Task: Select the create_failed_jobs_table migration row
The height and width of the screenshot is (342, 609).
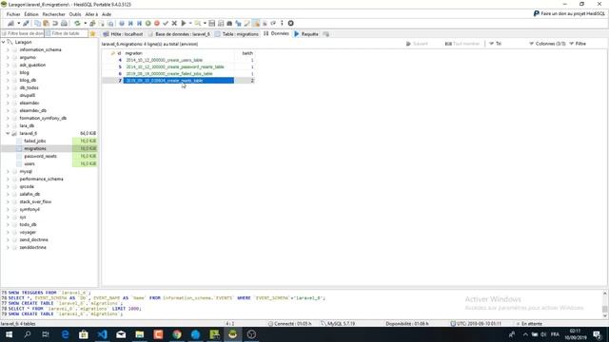Action: 179,74
